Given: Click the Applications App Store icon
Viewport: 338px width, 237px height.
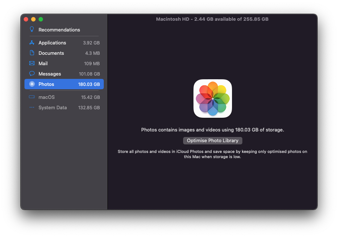Looking at the screenshot, I should (32, 43).
